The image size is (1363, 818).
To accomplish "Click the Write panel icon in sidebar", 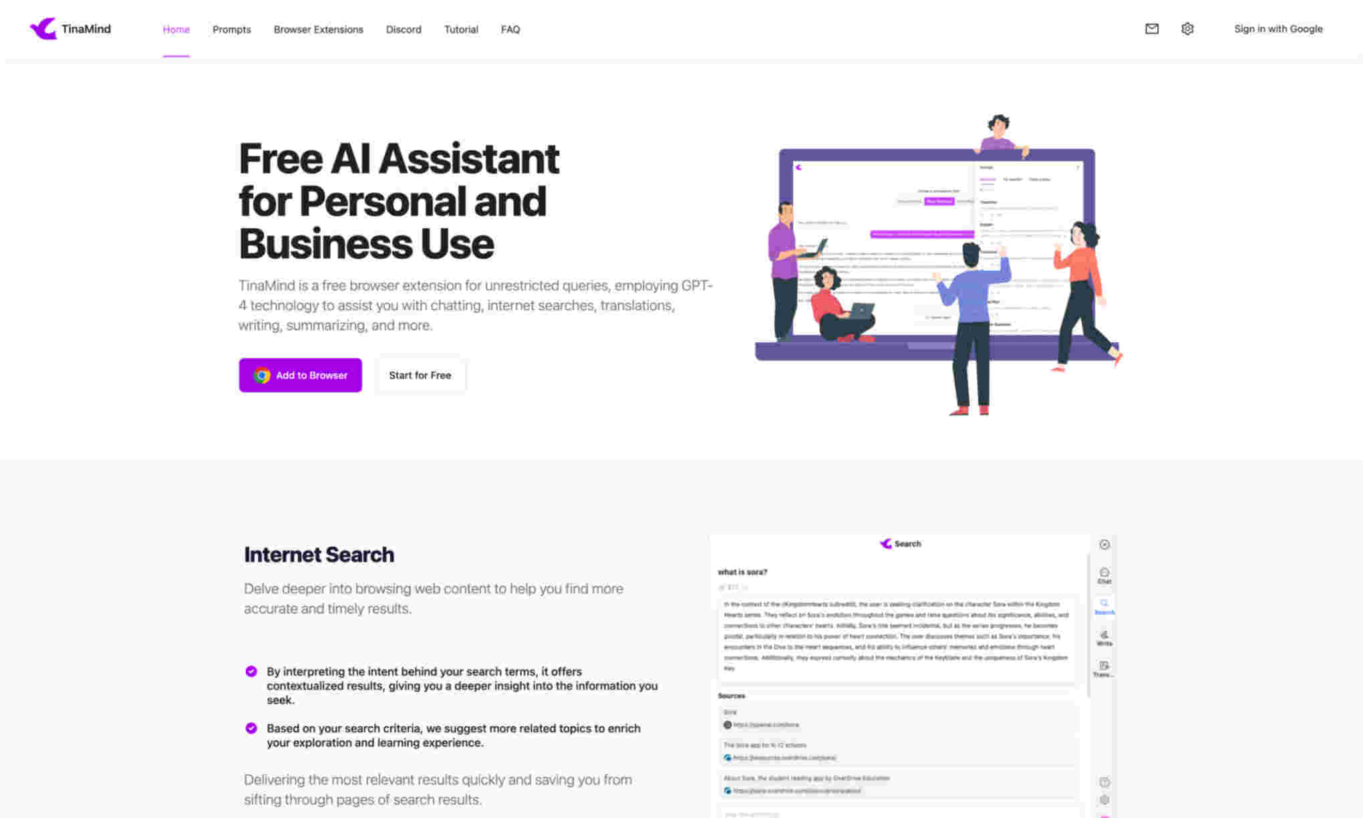I will tap(1104, 638).
